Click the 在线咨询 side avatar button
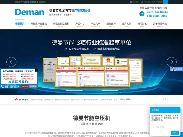 (x=176, y=69)
